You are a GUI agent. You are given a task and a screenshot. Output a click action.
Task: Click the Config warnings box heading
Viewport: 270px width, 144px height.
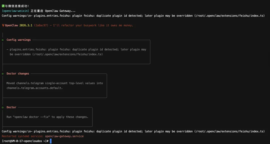[18, 40]
